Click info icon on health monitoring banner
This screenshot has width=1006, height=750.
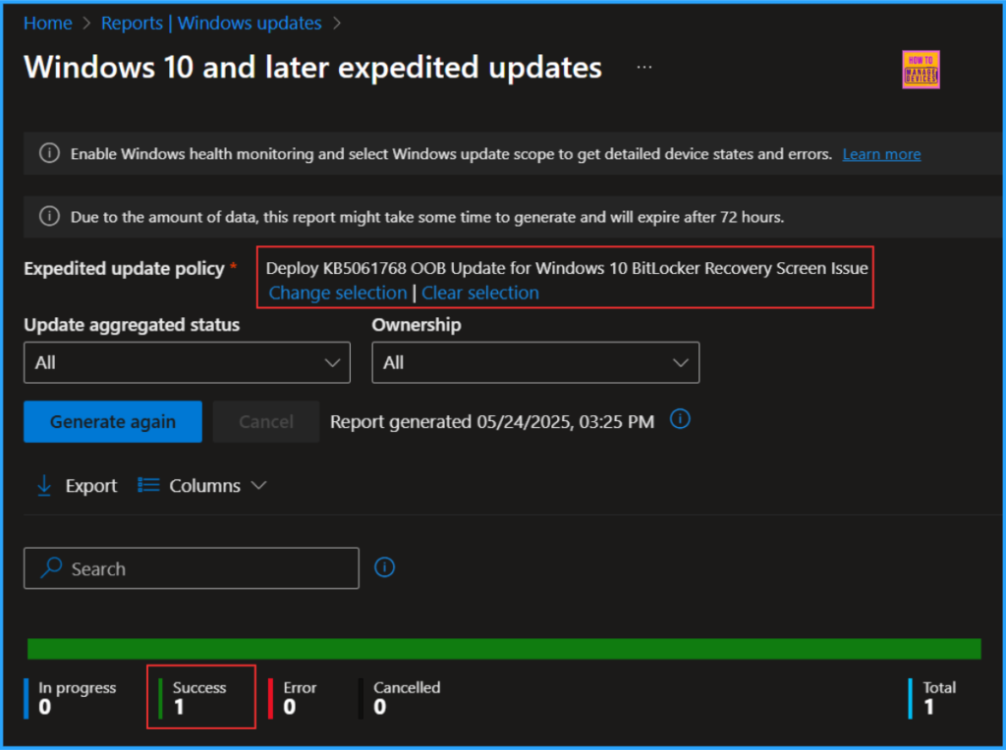[49, 153]
